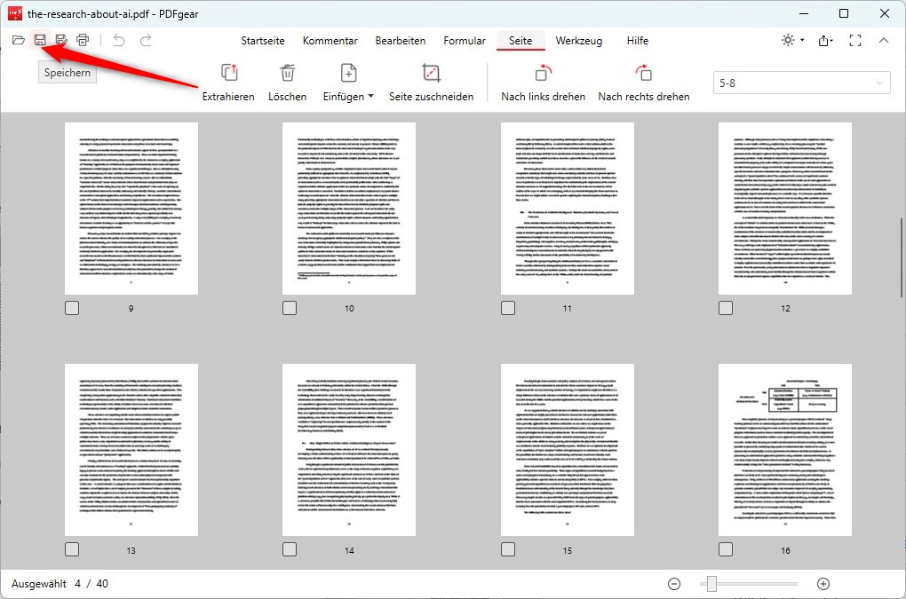The image size is (906, 599).
Task: Open a PDF file via the folder icon
Action: pyautogui.click(x=18, y=40)
